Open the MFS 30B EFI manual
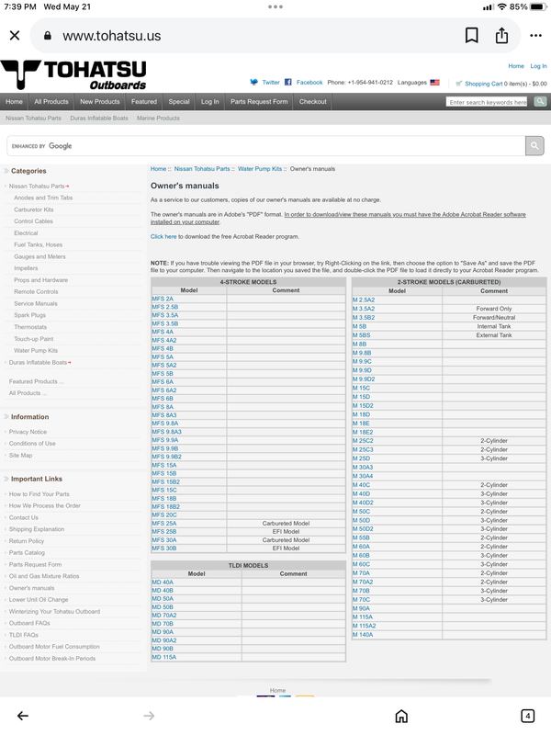 click(164, 548)
